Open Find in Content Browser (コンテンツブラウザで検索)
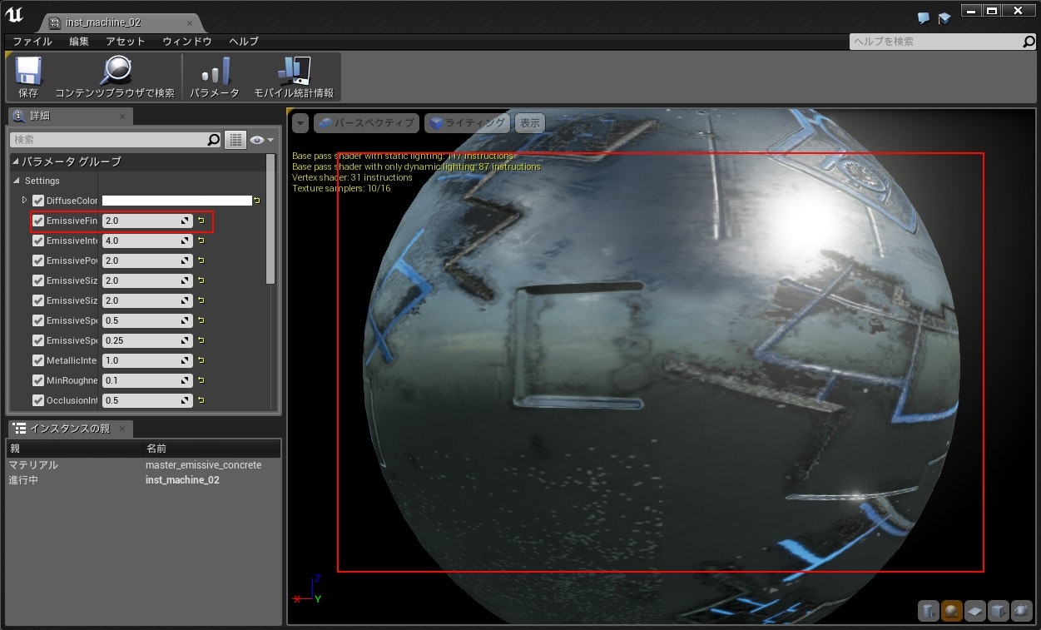This screenshot has width=1041, height=630. (115, 77)
